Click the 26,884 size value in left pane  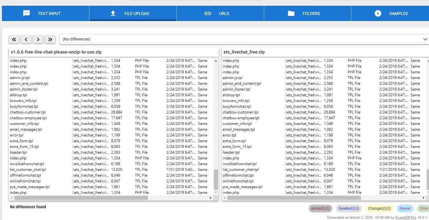tap(116, 112)
